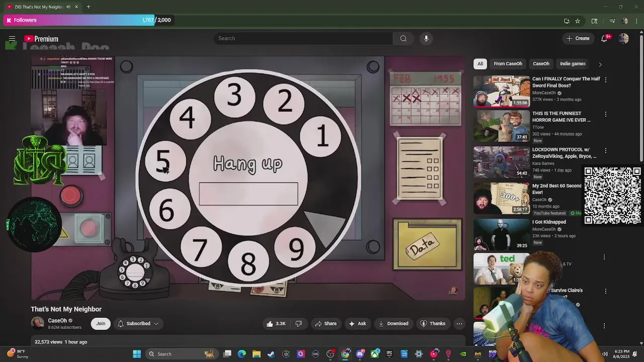Screen dimensions: 644x362
Task: Select the Indie games chip
Action: [x=573, y=64]
